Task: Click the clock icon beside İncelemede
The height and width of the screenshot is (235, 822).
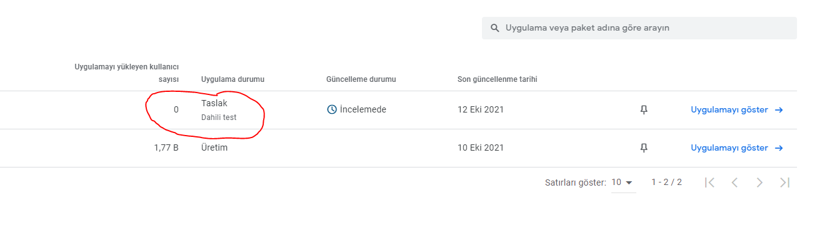Action: click(332, 109)
